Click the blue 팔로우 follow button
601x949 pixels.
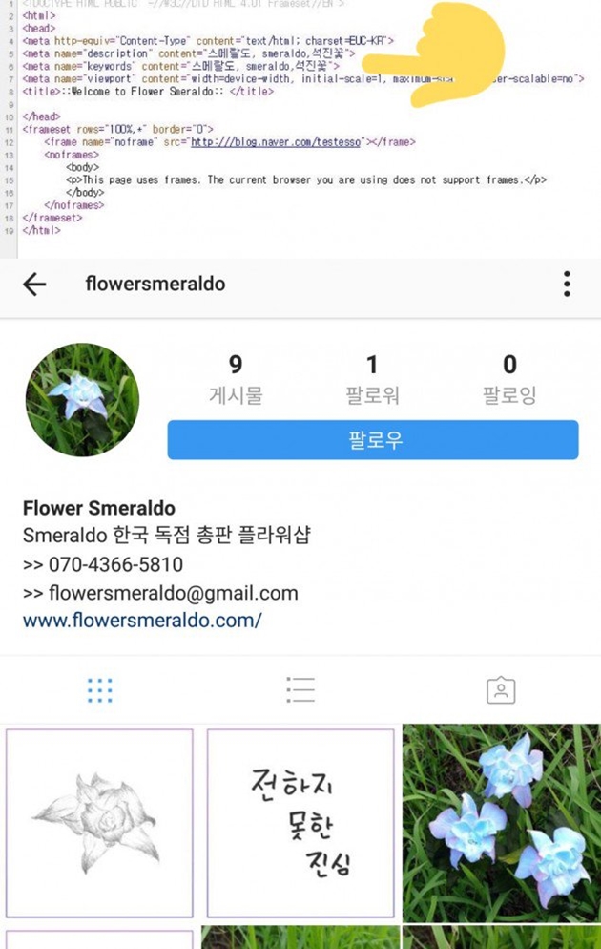(x=373, y=440)
